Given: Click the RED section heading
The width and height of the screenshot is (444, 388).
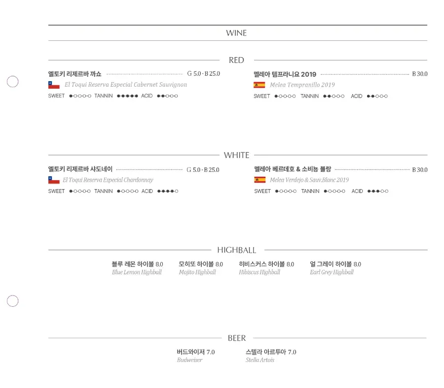Looking at the screenshot, I should point(236,60).
